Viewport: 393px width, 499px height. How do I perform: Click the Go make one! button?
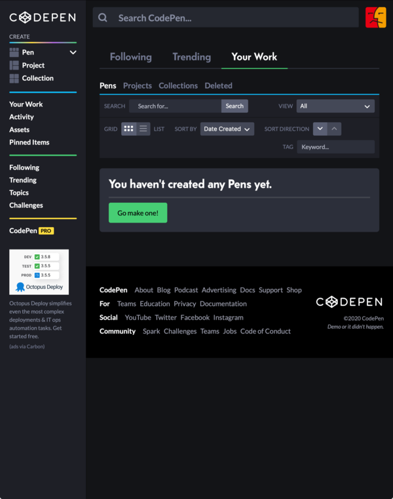coord(138,213)
